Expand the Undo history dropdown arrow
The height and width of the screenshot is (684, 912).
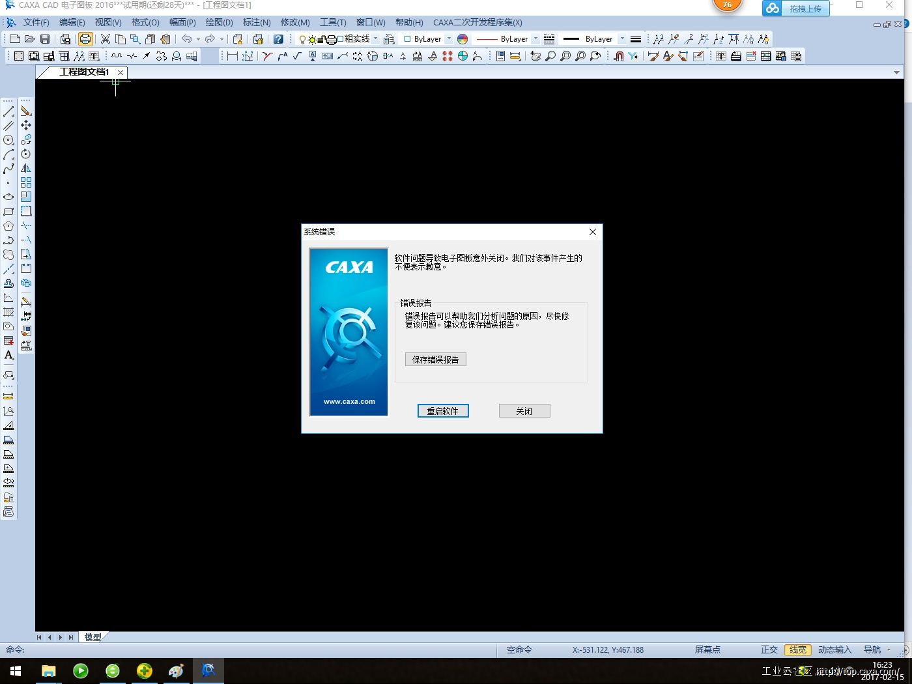click(x=199, y=39)
